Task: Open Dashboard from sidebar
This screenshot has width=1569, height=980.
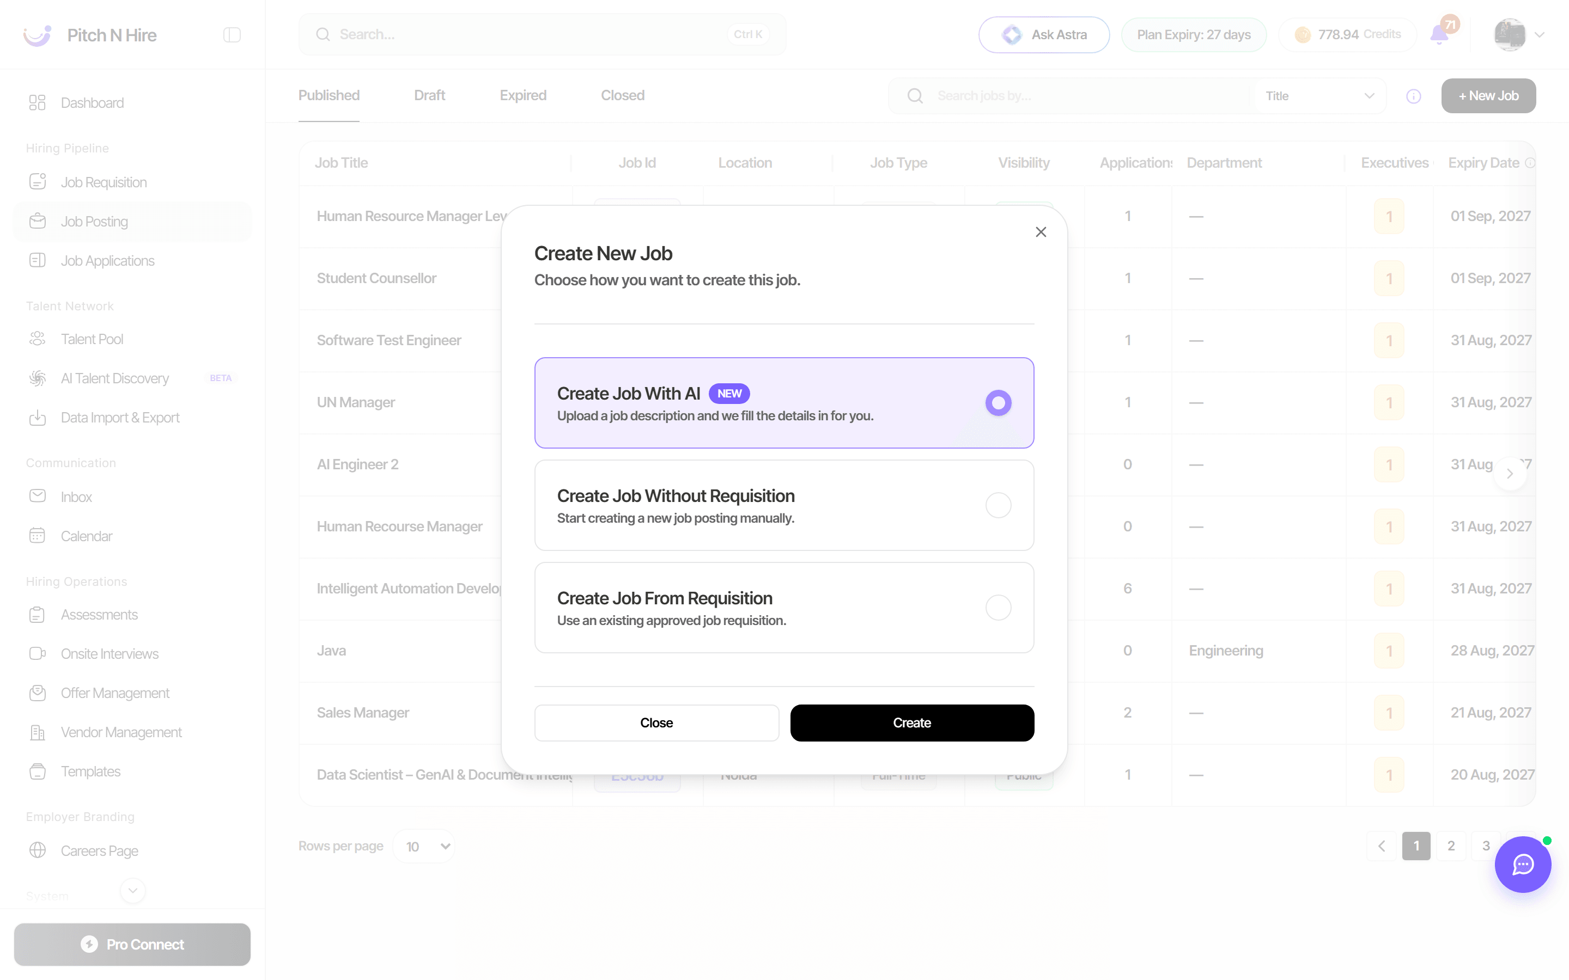Action: 132,103
